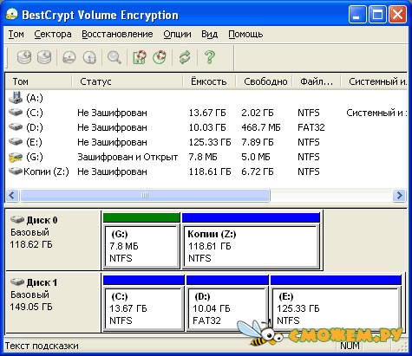Click '118.61 ГБ' capacity in Z: row
This screenshot has width=412, height=356.
pos(210,172)
